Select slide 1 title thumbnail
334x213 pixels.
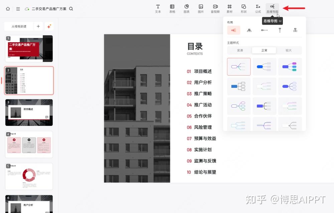pos(29,49)
